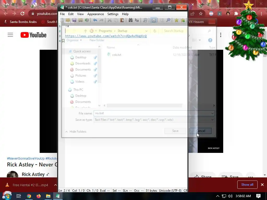Close the Chrome downloads bar
This screenshot has height=200, width=267.
(x=262, y=185)
